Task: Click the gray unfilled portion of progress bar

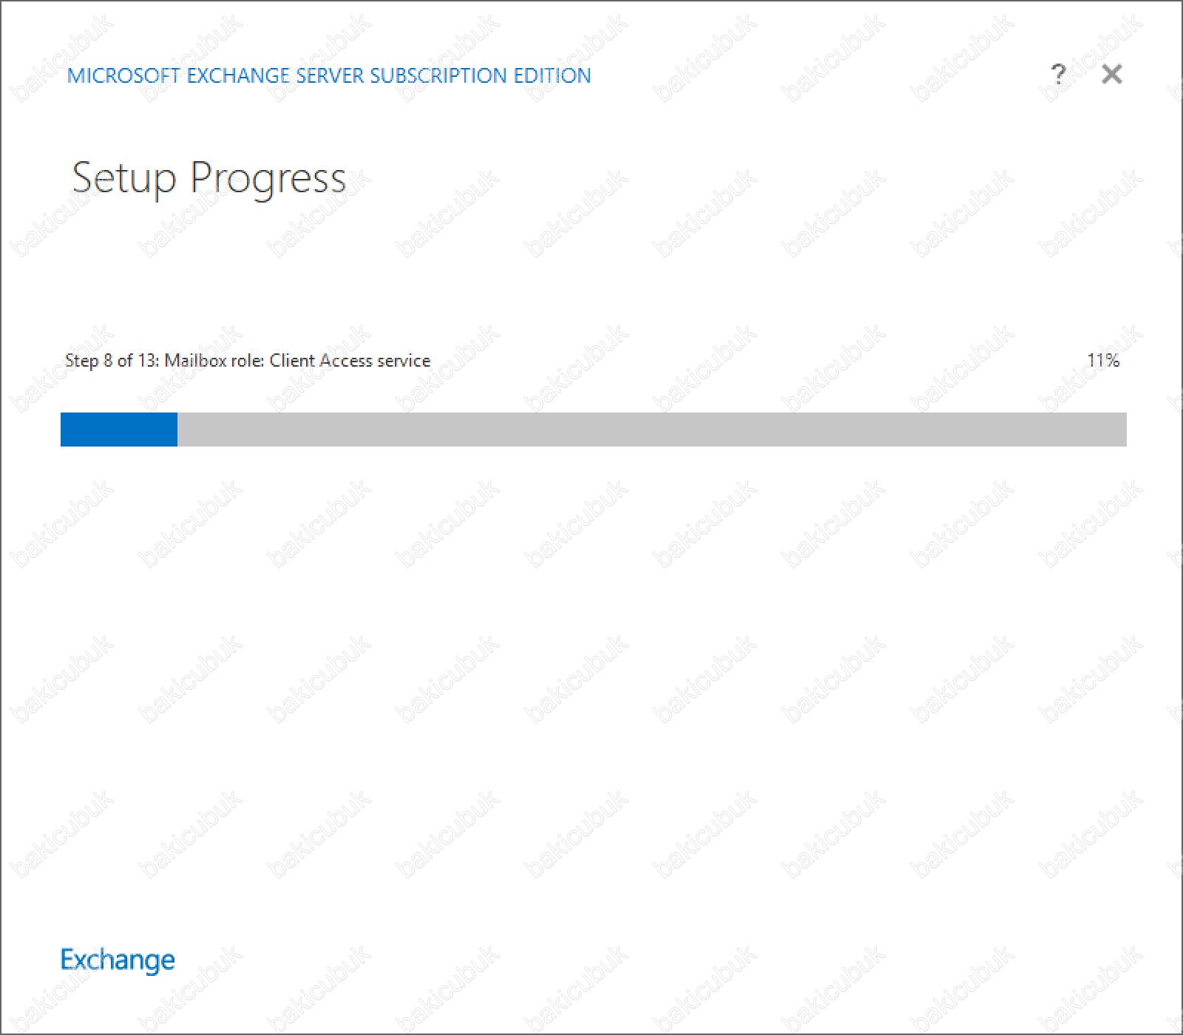Action: pos(652,430)
